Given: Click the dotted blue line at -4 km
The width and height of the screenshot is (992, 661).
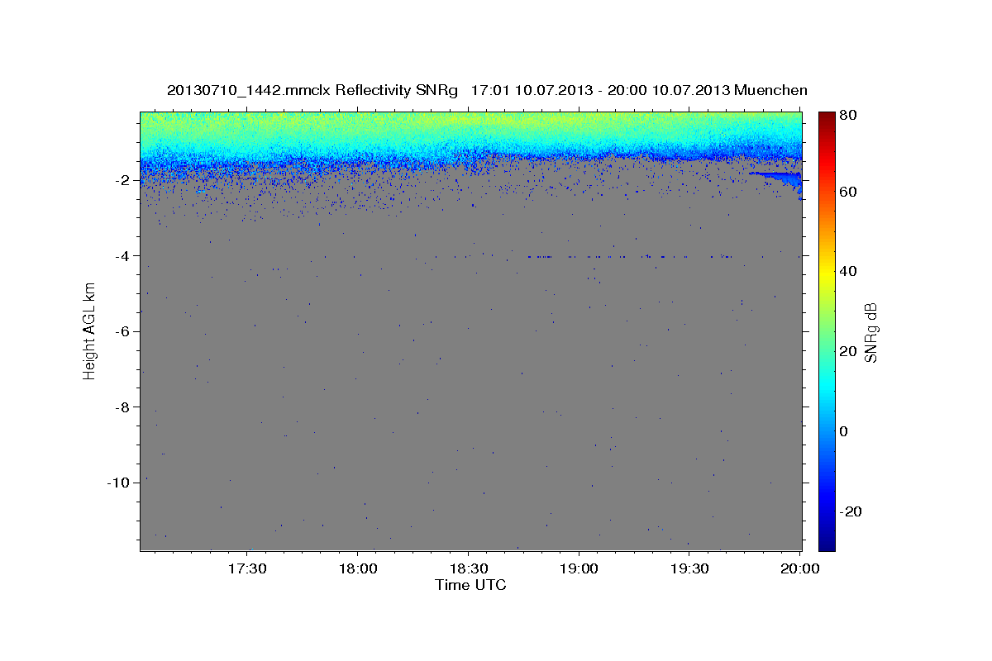Looking at the screenshot, I should (x=628, y=256).
